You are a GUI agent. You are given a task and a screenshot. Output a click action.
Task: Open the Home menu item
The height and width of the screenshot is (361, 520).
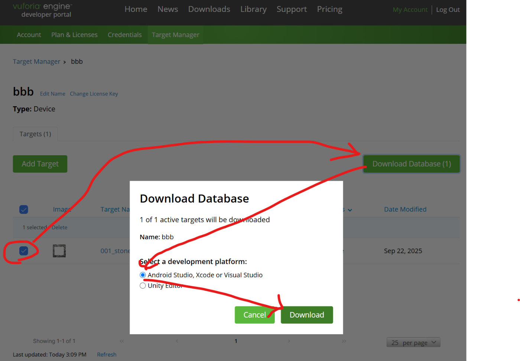[136, 9]
